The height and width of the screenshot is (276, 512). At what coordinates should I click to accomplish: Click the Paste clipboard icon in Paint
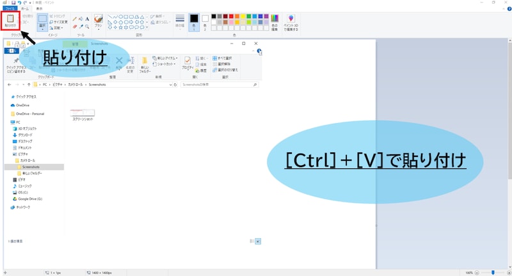pyautogui.click(x=10, y=19)
